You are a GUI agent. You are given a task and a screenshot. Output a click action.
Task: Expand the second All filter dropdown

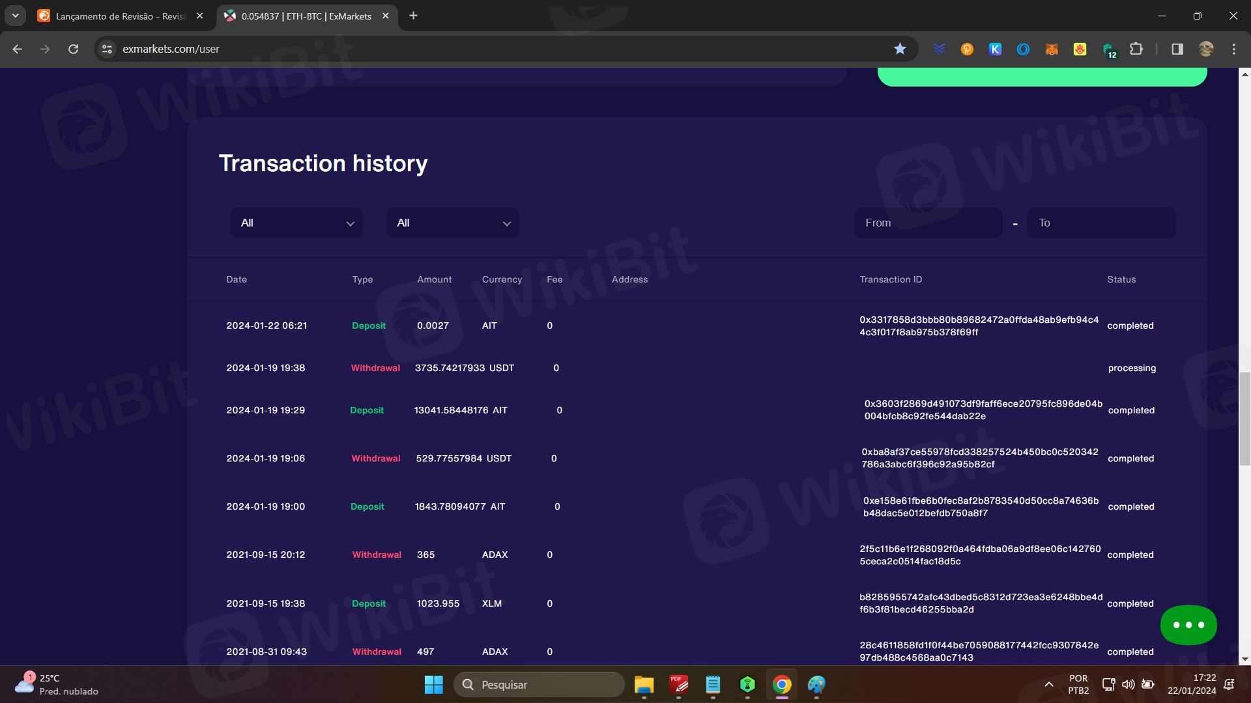[x=453, y=223]
